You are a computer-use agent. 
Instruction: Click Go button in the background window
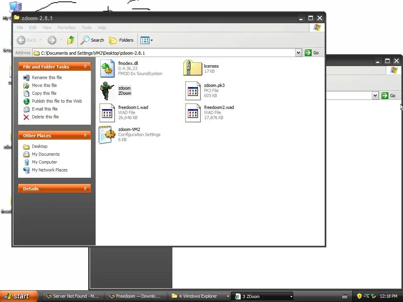pyautogui.click(x=388, y=96)
